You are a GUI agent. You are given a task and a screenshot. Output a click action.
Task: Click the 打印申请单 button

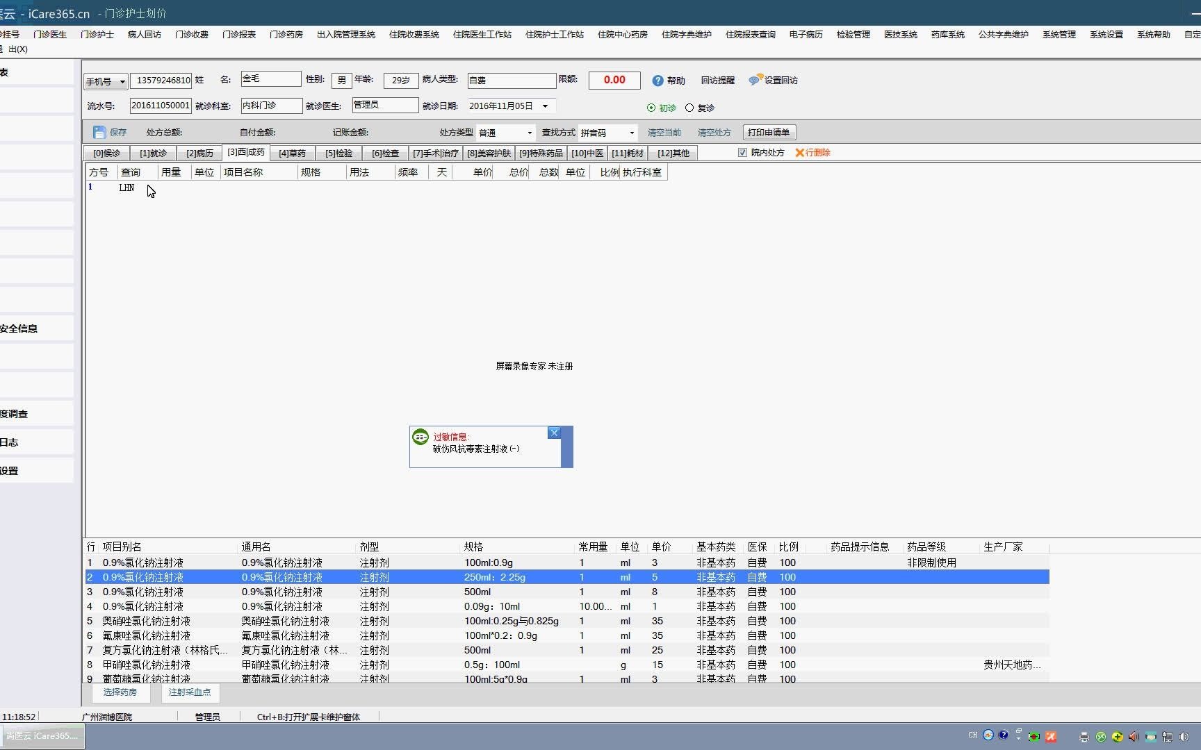pyautogui.click(x=769, y=133)
